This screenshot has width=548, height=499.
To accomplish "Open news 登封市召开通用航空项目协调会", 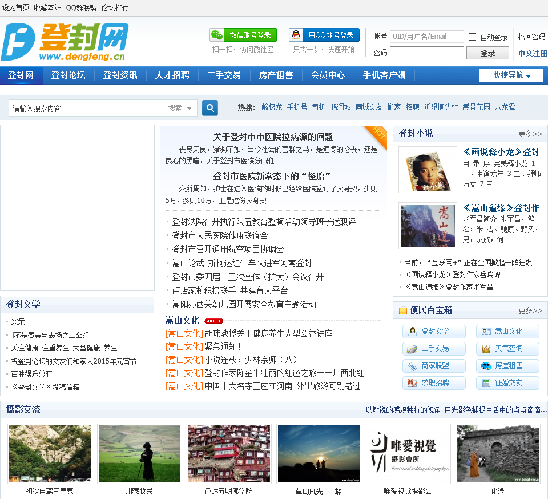I will (x=228, y=249).
